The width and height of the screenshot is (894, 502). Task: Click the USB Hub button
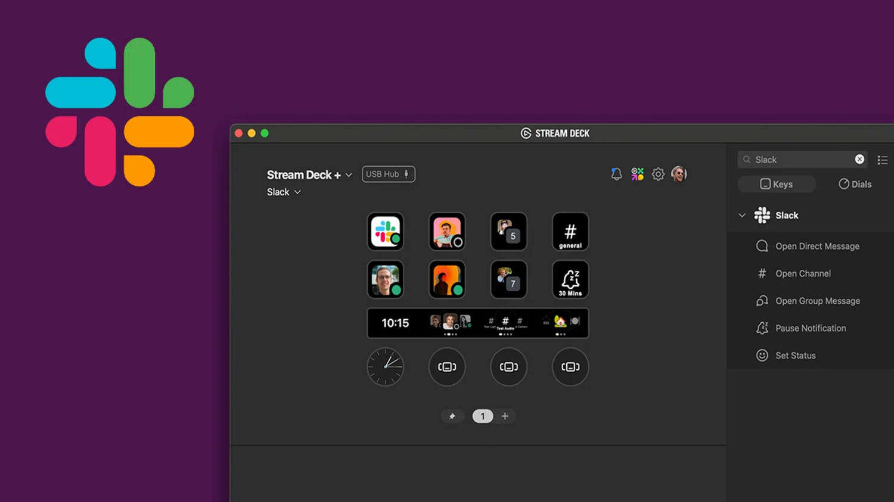point(388,174)
